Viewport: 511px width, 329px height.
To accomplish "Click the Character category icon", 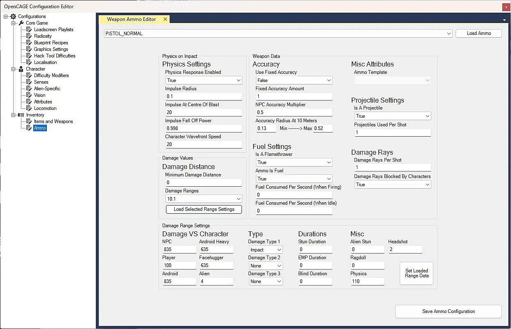I will [21, 69].
